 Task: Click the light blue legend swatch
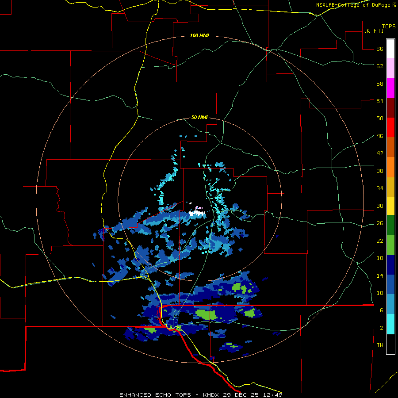(390, 304)
